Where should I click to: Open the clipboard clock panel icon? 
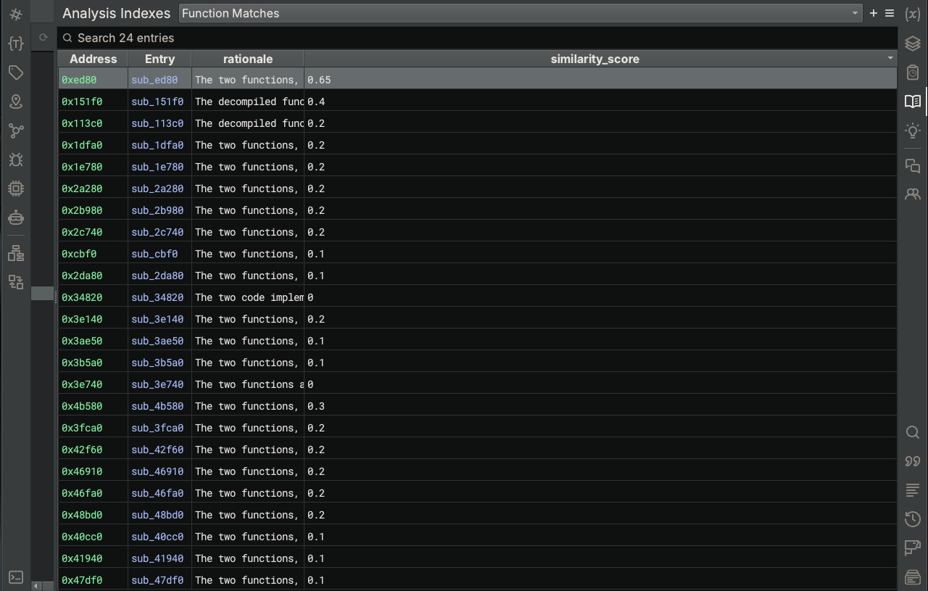click(913, 73)
